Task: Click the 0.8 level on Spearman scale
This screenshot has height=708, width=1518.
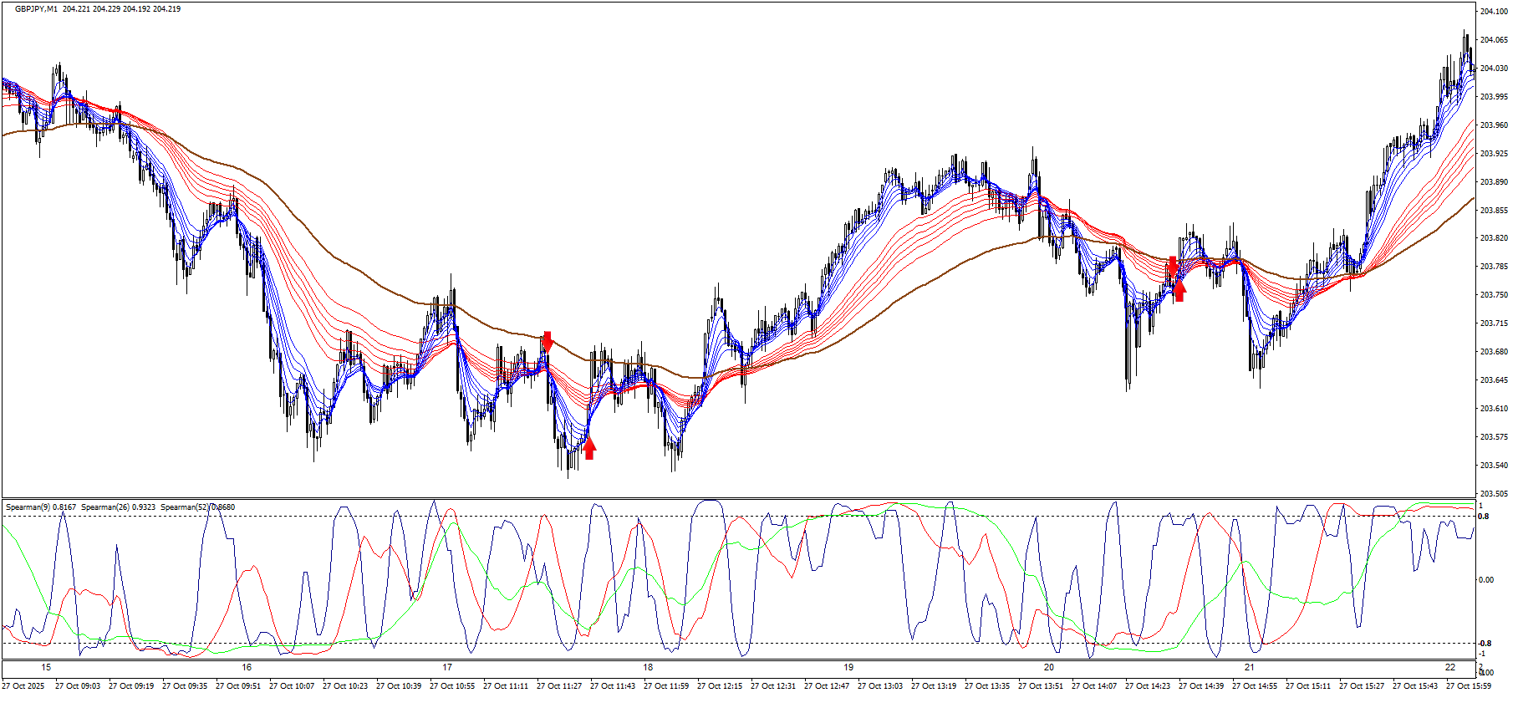Action: click(1484, 517)
